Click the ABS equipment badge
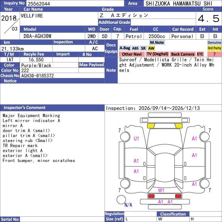 click(135, 48)
